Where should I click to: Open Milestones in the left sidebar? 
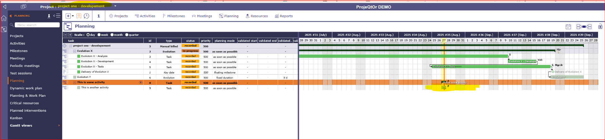pos(19,51)
